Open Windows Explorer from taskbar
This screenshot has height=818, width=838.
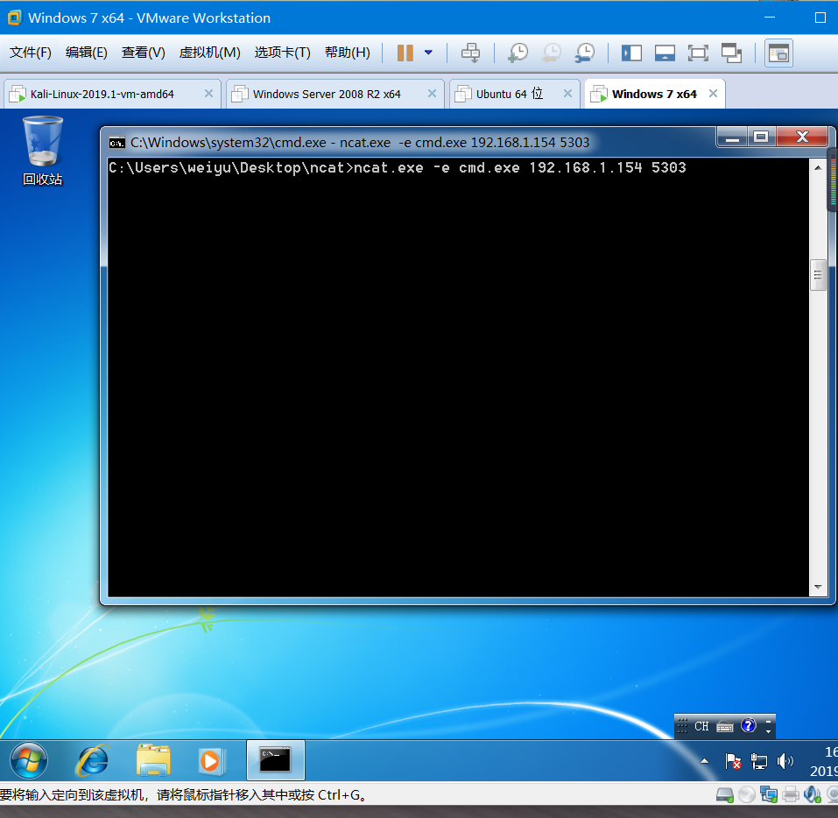153,760
